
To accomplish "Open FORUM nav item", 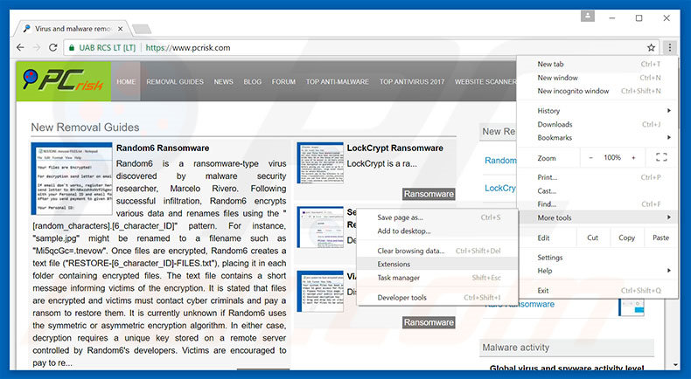I will coord(283,81).
